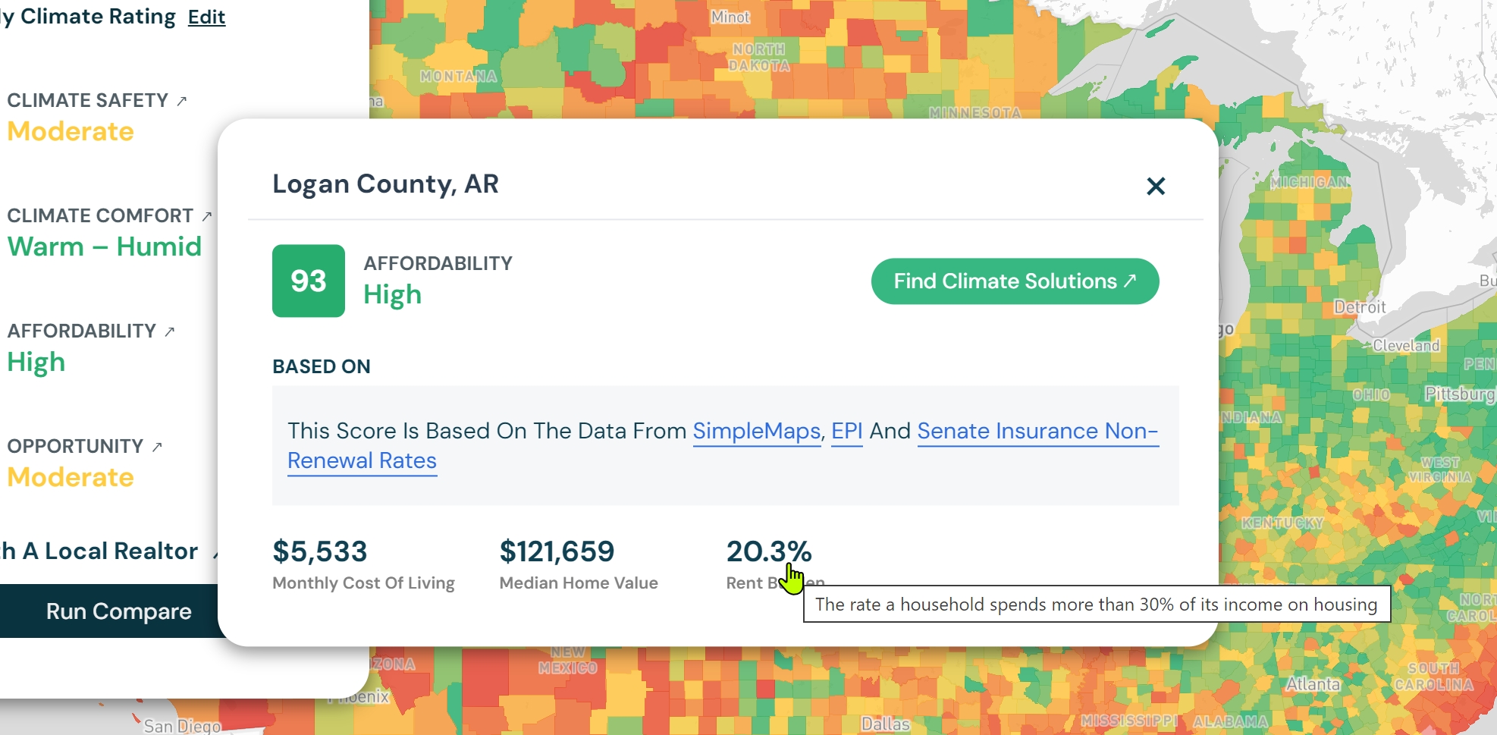Viewport: 1497px width, 735px height.
Task: Click Find Climate Solutions button
Action: click(1015, 281)
